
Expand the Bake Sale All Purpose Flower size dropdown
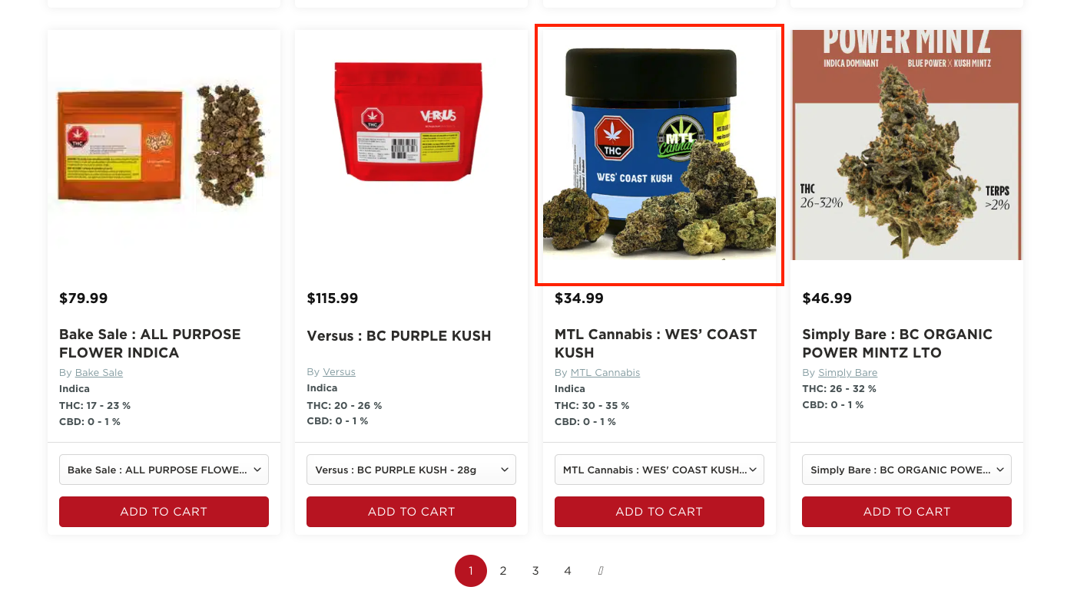tap(164, 470)
